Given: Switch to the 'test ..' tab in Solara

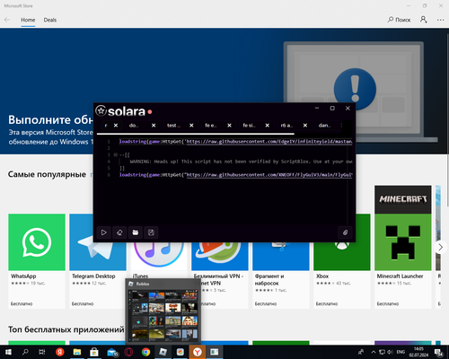Looking at the screenshot, I should tap(173, 126).
